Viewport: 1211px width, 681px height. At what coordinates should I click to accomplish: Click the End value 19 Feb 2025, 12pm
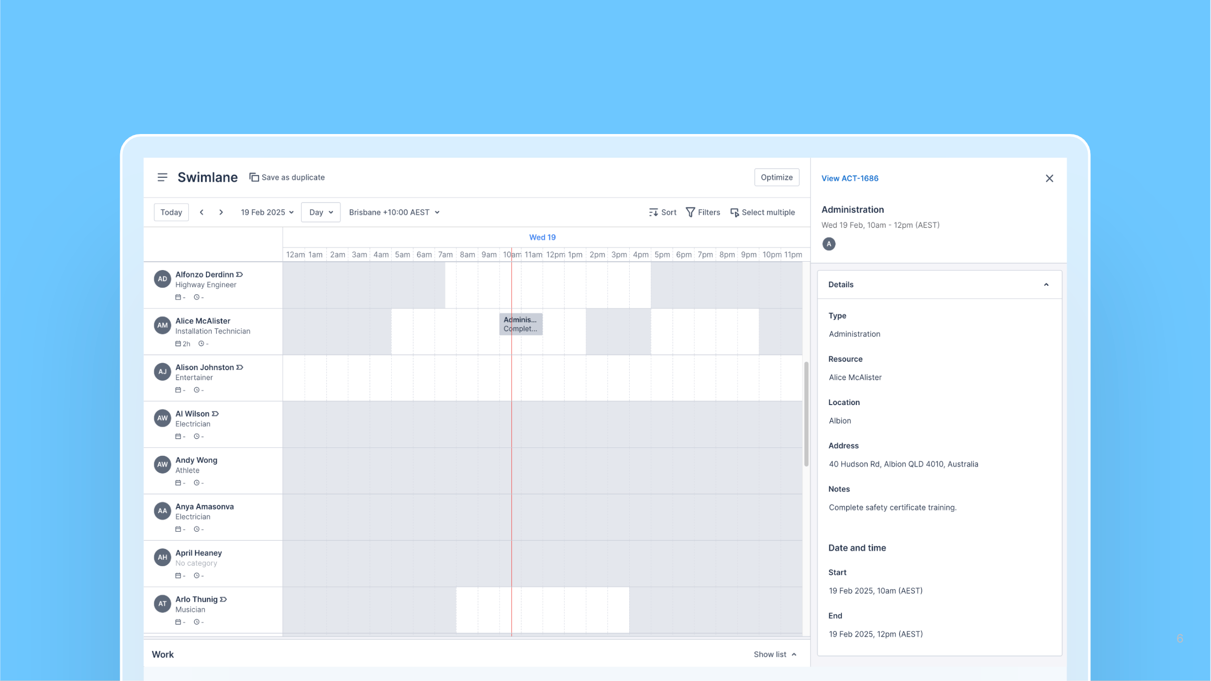coord(875,634)
